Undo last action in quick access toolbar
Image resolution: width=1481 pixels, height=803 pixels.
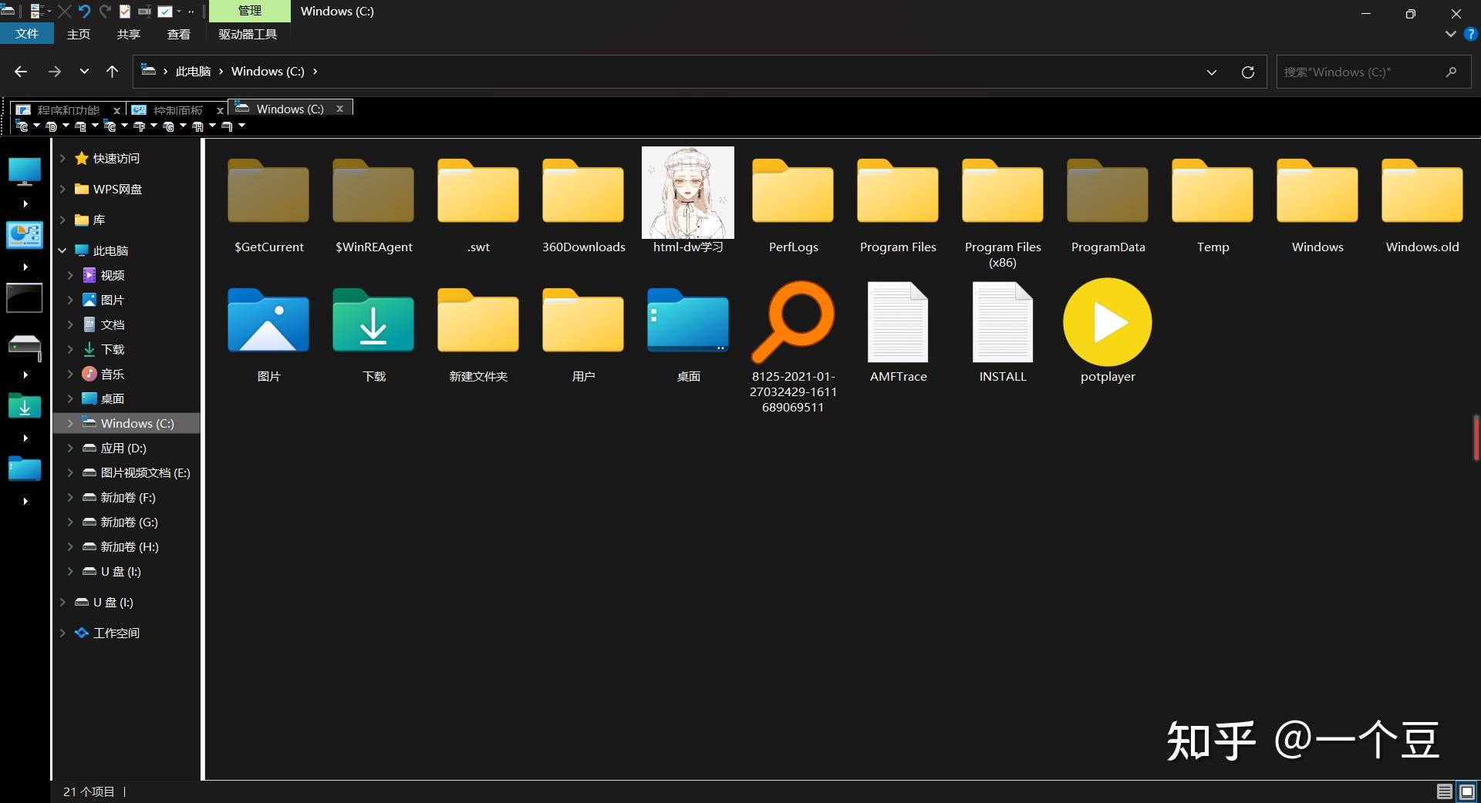coord(85,12)
